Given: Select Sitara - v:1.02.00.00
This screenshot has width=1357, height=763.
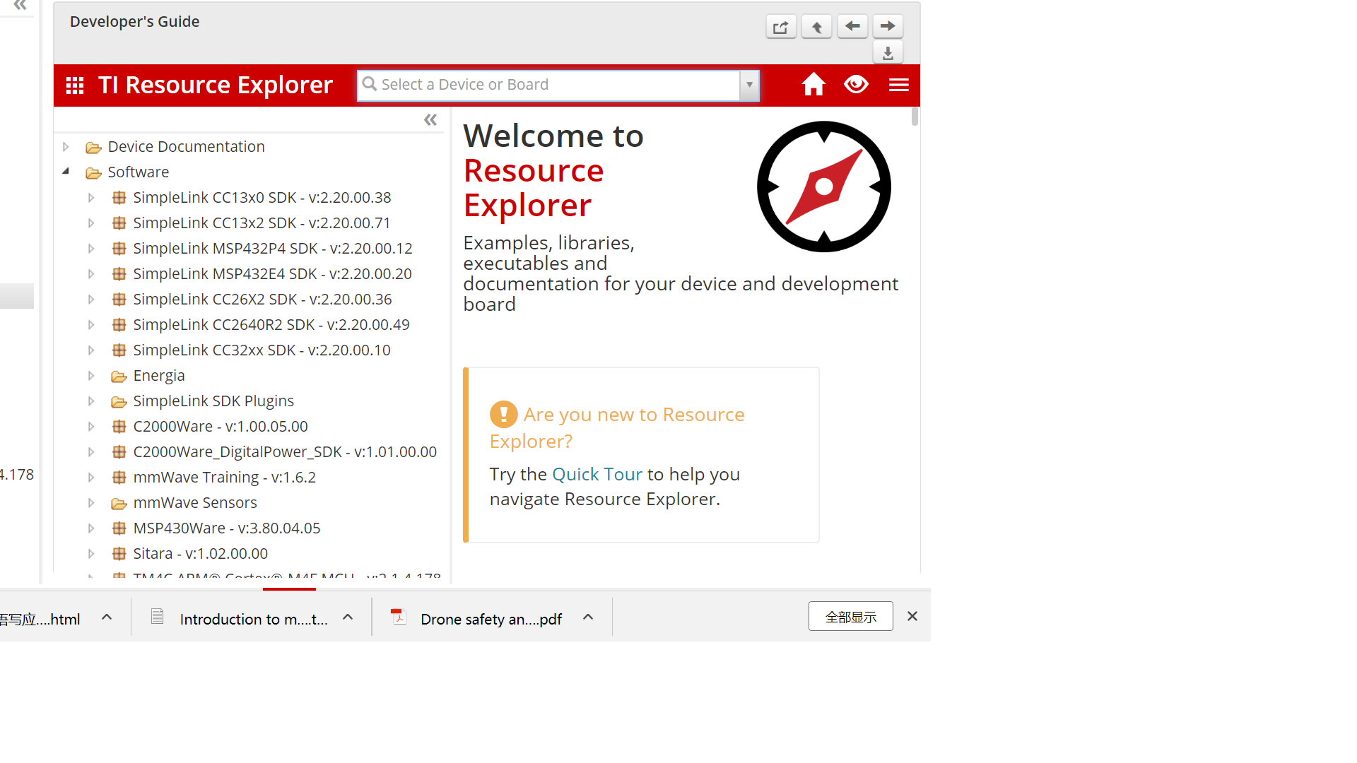Looking at the screenshot, I should [x=201, y=554].
